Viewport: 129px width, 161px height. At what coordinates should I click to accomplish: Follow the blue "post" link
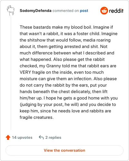pos(84,11)
